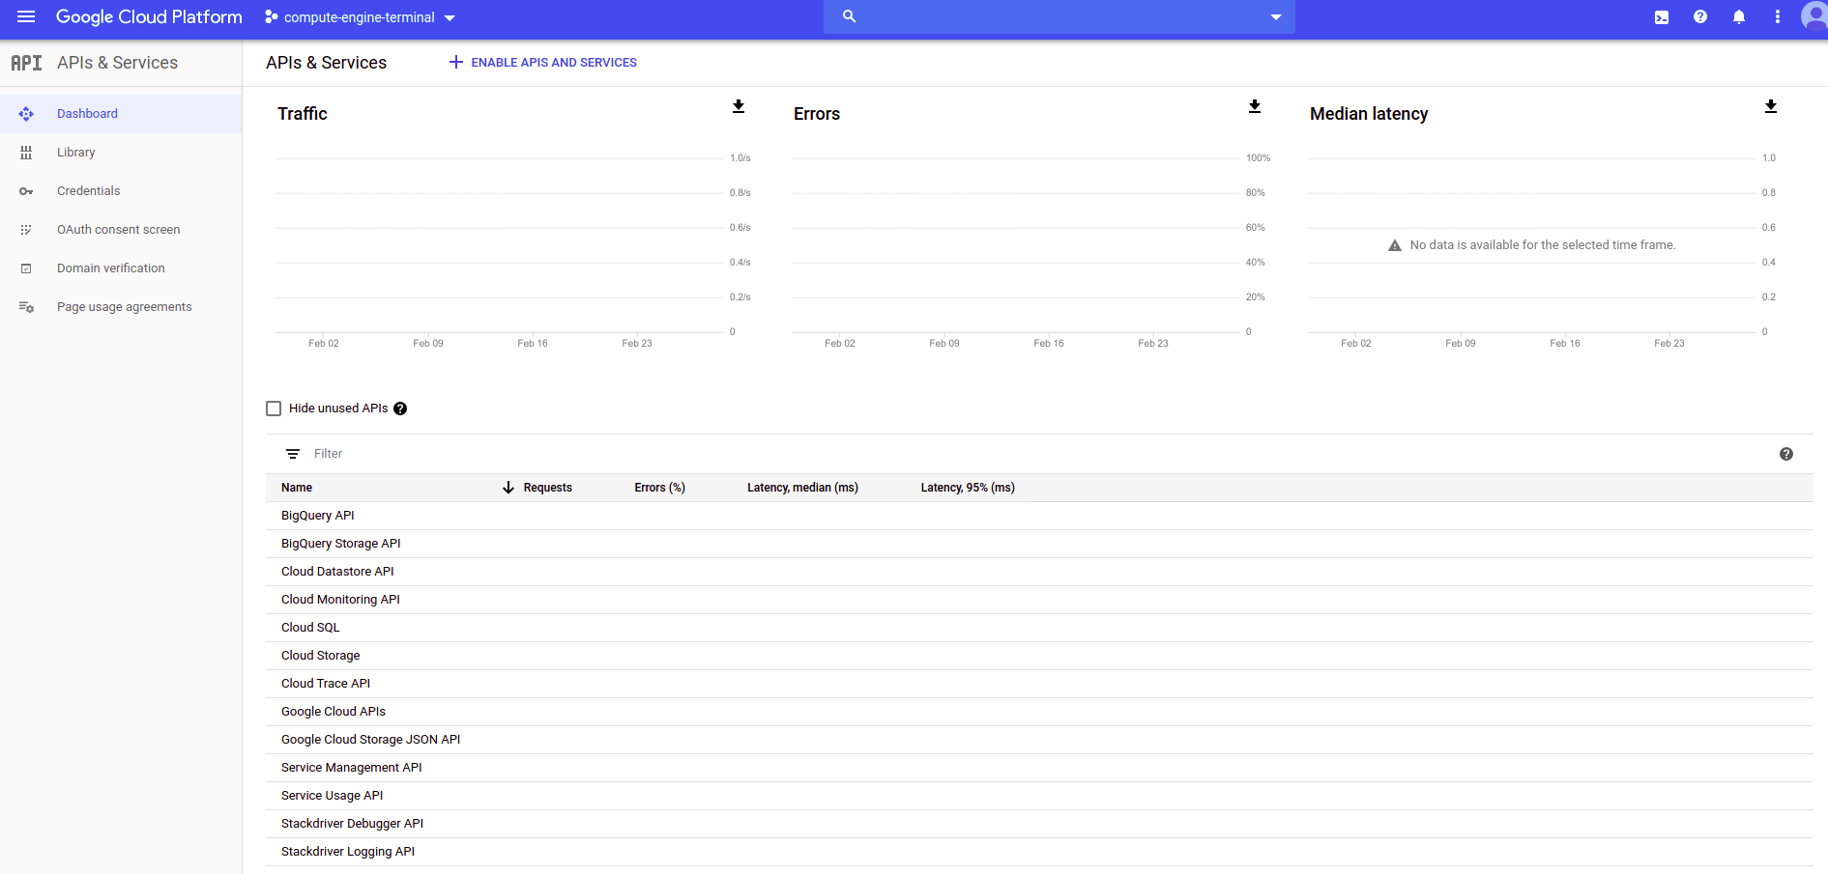Click the API logo icon in sidebar

pyautogui.click(x=26, y=63)
